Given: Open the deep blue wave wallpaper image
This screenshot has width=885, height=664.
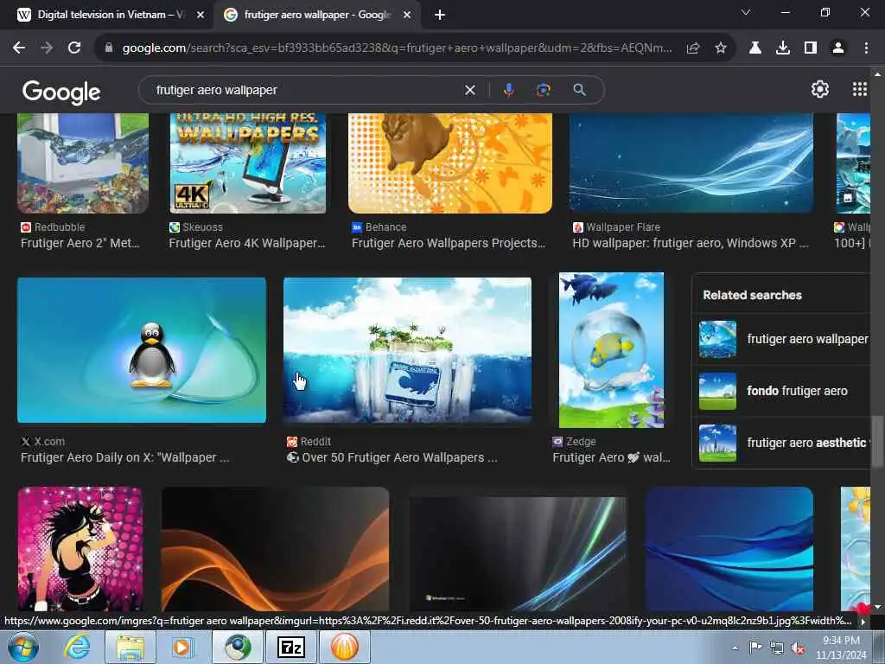Looking at the screenshot, I should click(x=729, y=549).
